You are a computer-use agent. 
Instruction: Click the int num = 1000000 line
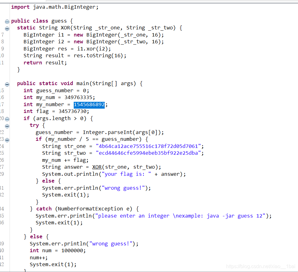tap(58, 251)
